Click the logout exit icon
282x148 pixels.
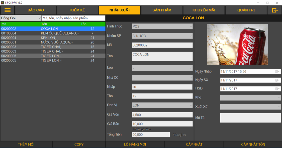(275, 10)
